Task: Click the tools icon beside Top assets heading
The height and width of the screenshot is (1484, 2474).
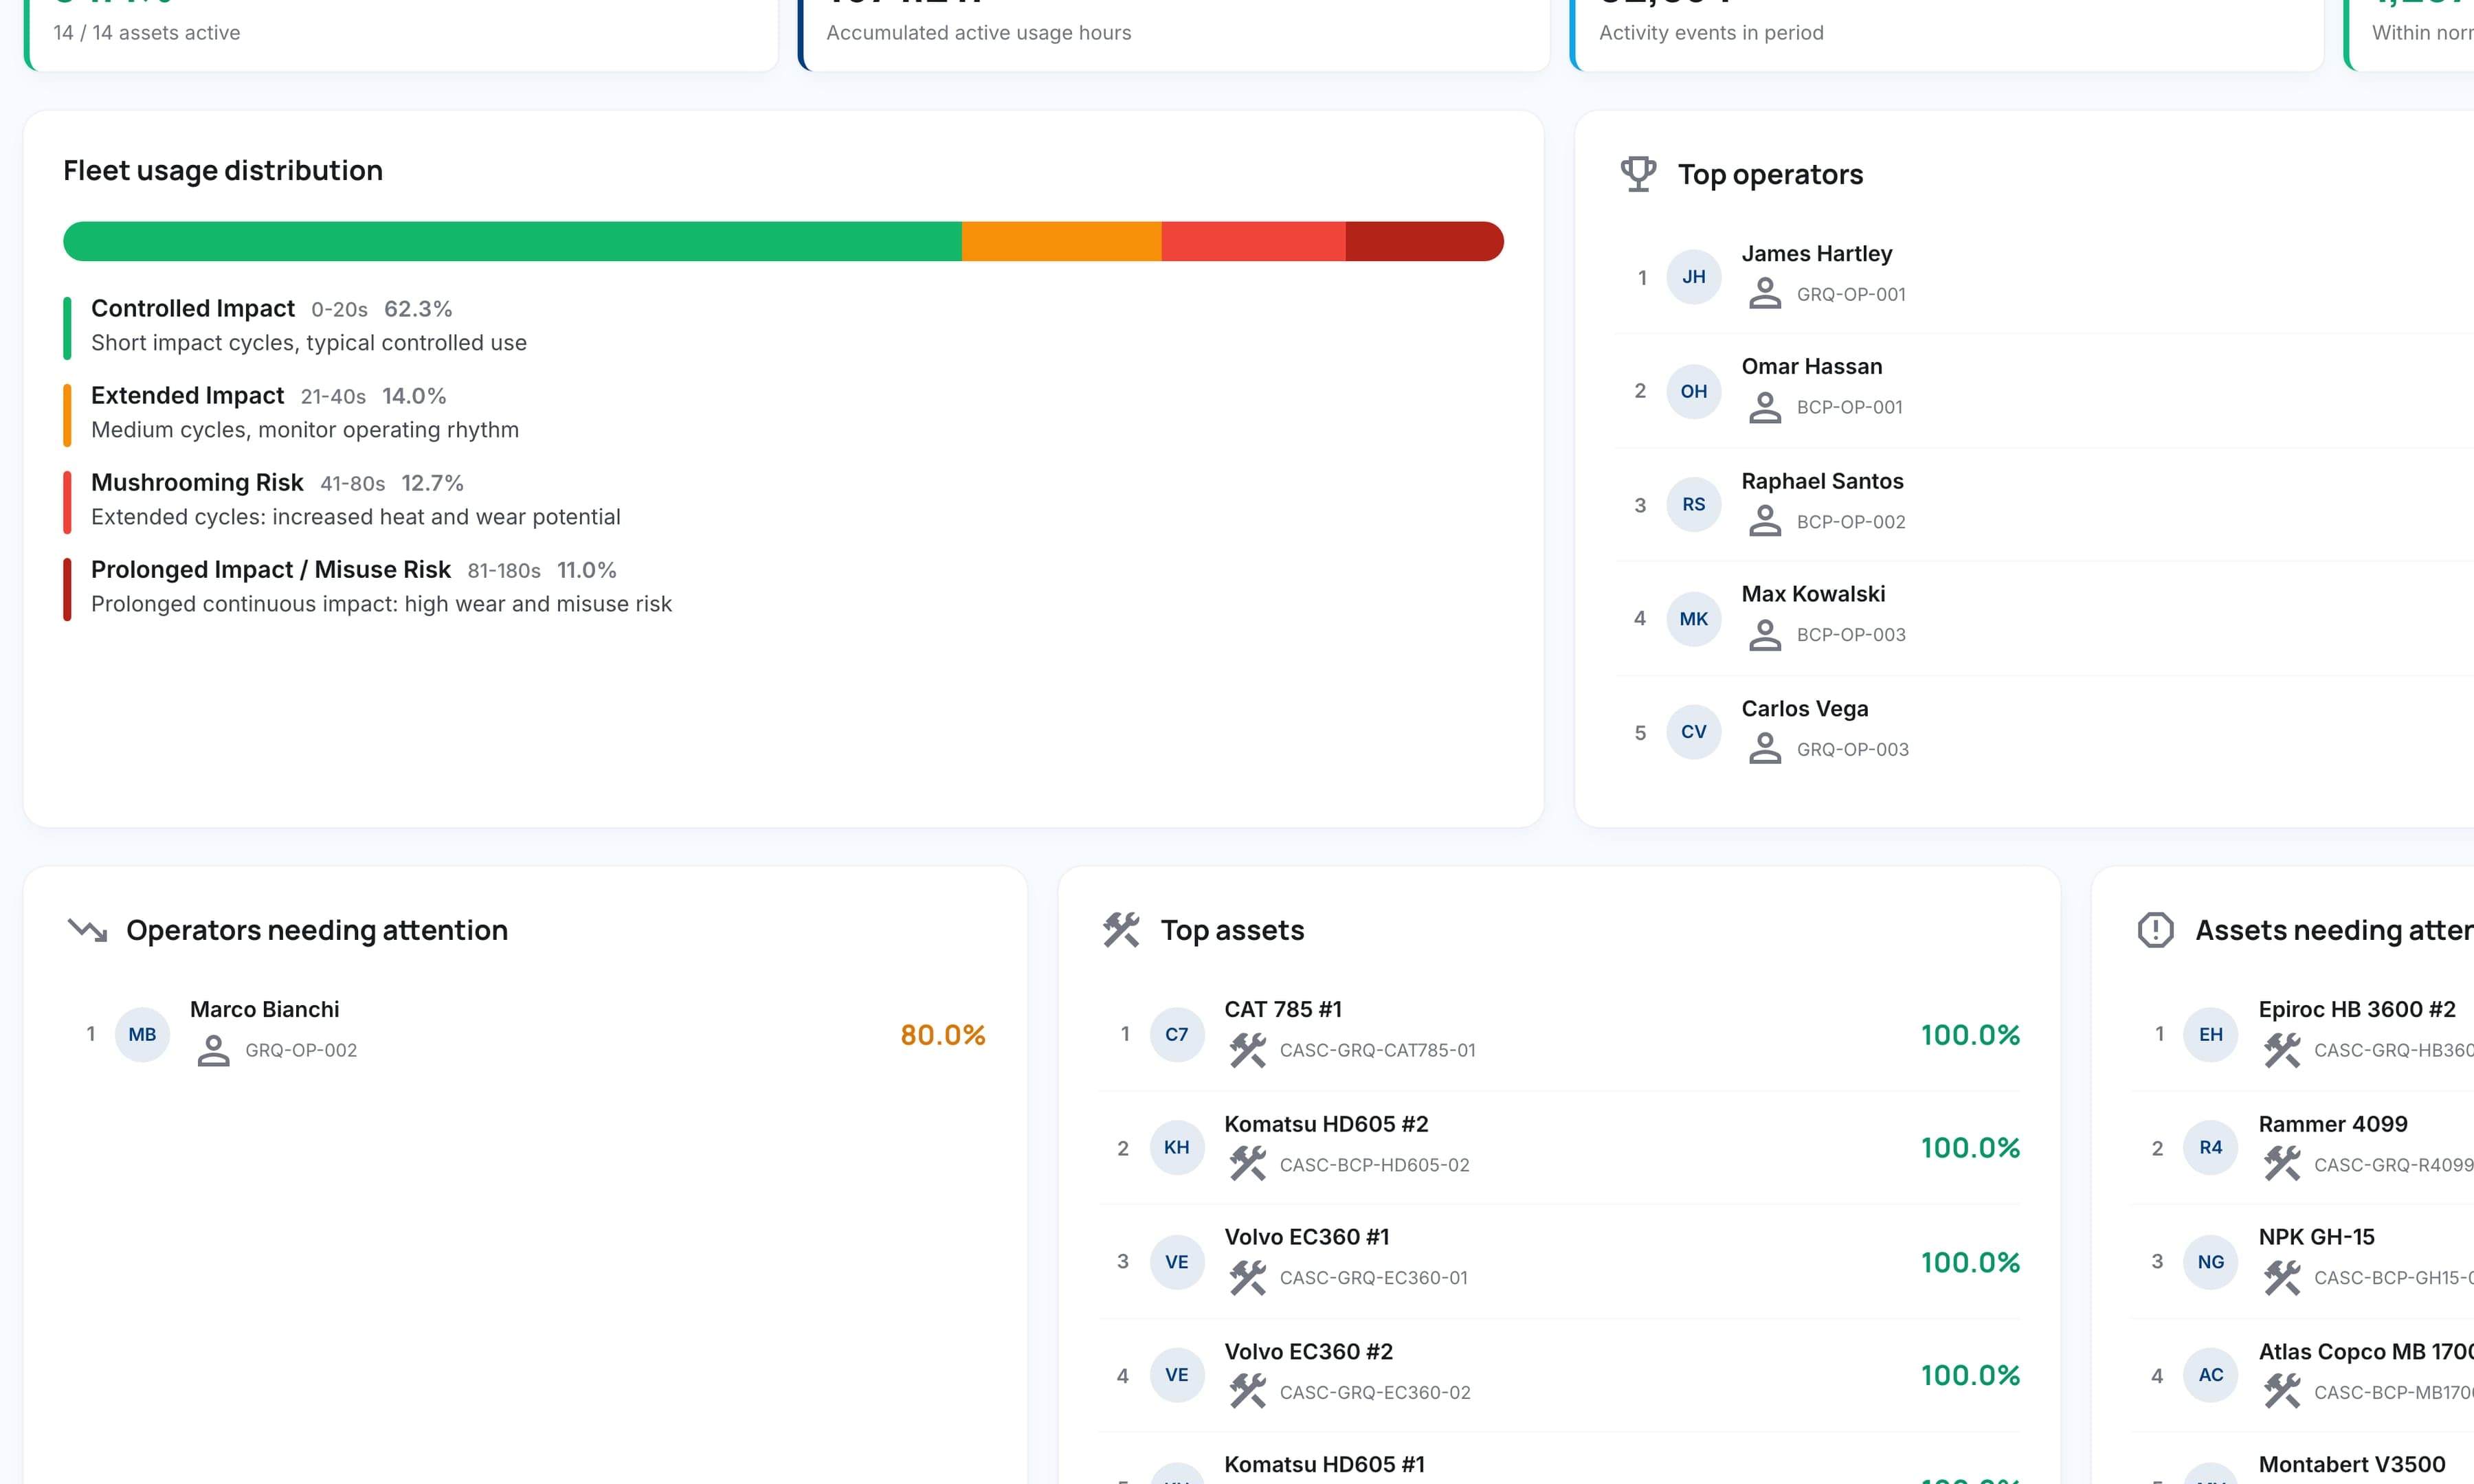Action: [1121, 930]
